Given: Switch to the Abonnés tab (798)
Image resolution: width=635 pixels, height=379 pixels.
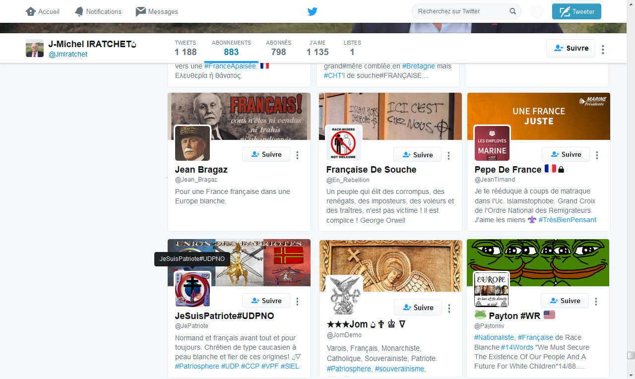Looking at the screenshot, I should (278, 48).
